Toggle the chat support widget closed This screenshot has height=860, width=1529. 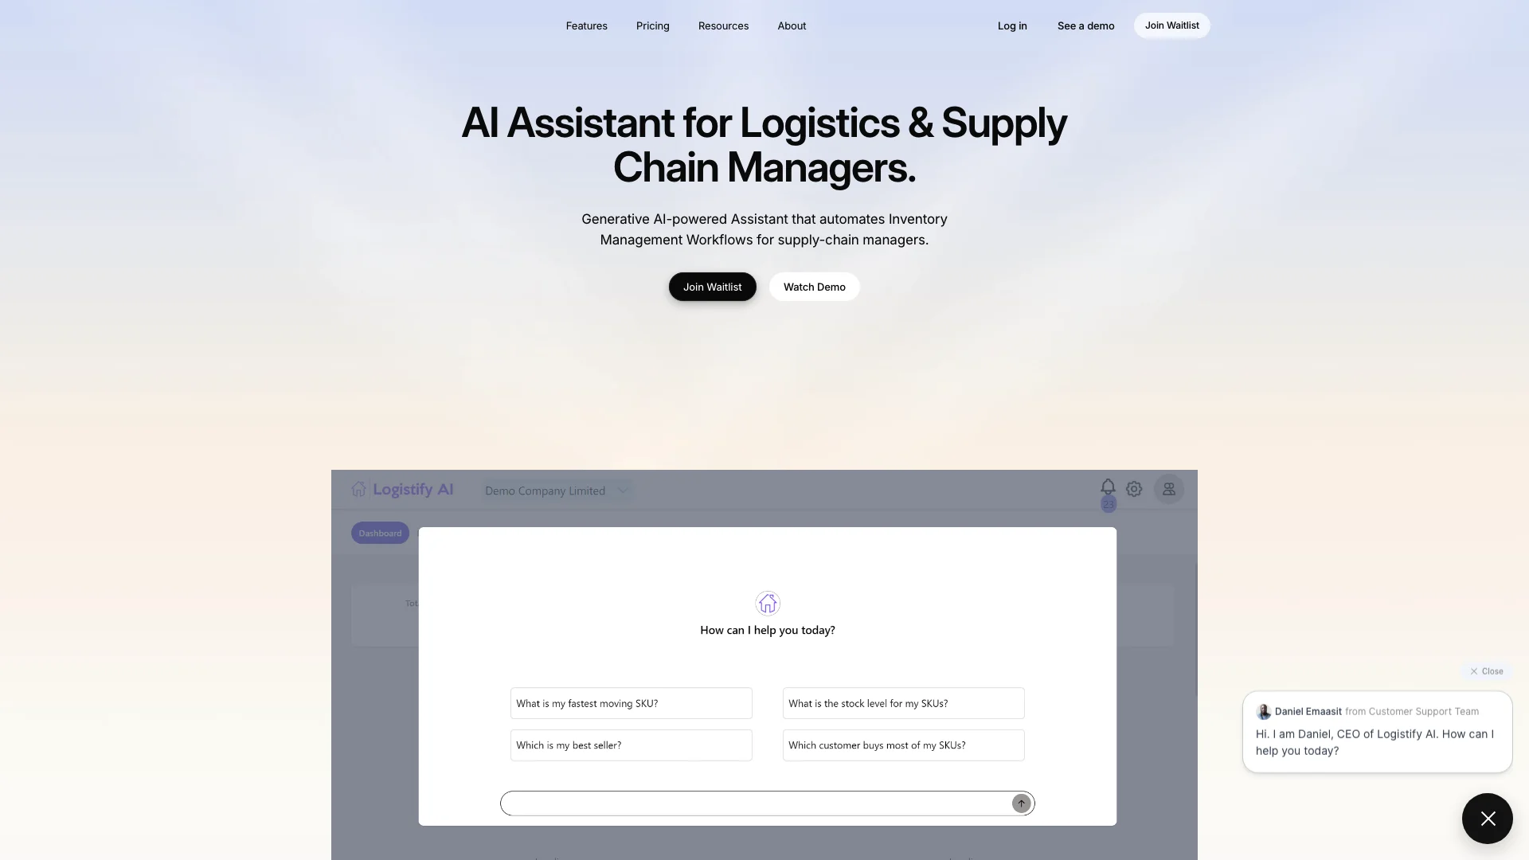click(x=1487, y=818)
